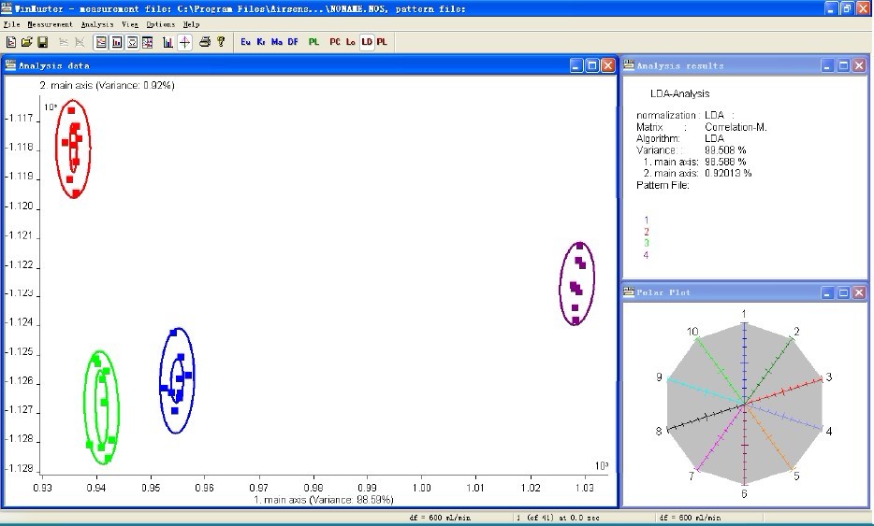Click the dark red PL toolbar button
Image resolution: width=874 pixels, height=526 pixels.
click(x=382, y=42)
